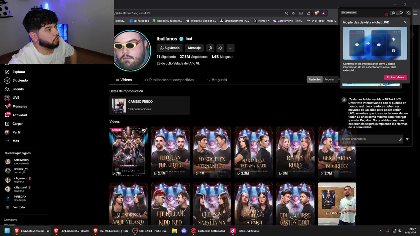Click the Siguiendo follow button on profile
Viewport: 420px width, 236px height.
[170, 48]
